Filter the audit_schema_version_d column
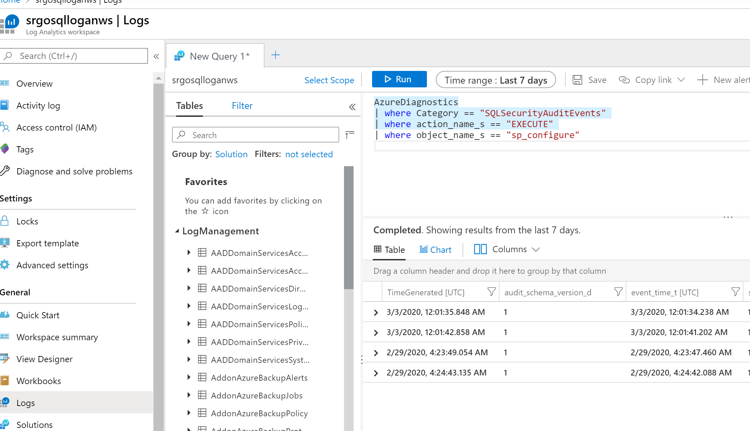The height and width of the screenshot is (431, 750). pos(618,292)
